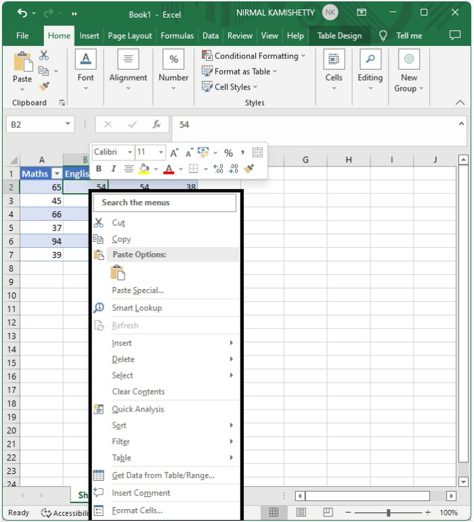Image resolution: width=474 pixels, height=522 pixels.
Task: Open Ribbon Display Options icon
Action: coord(362,13)
